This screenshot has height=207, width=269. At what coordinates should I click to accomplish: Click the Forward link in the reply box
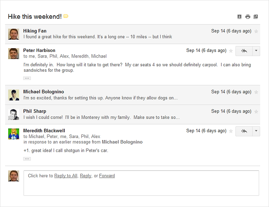[107, 176]
